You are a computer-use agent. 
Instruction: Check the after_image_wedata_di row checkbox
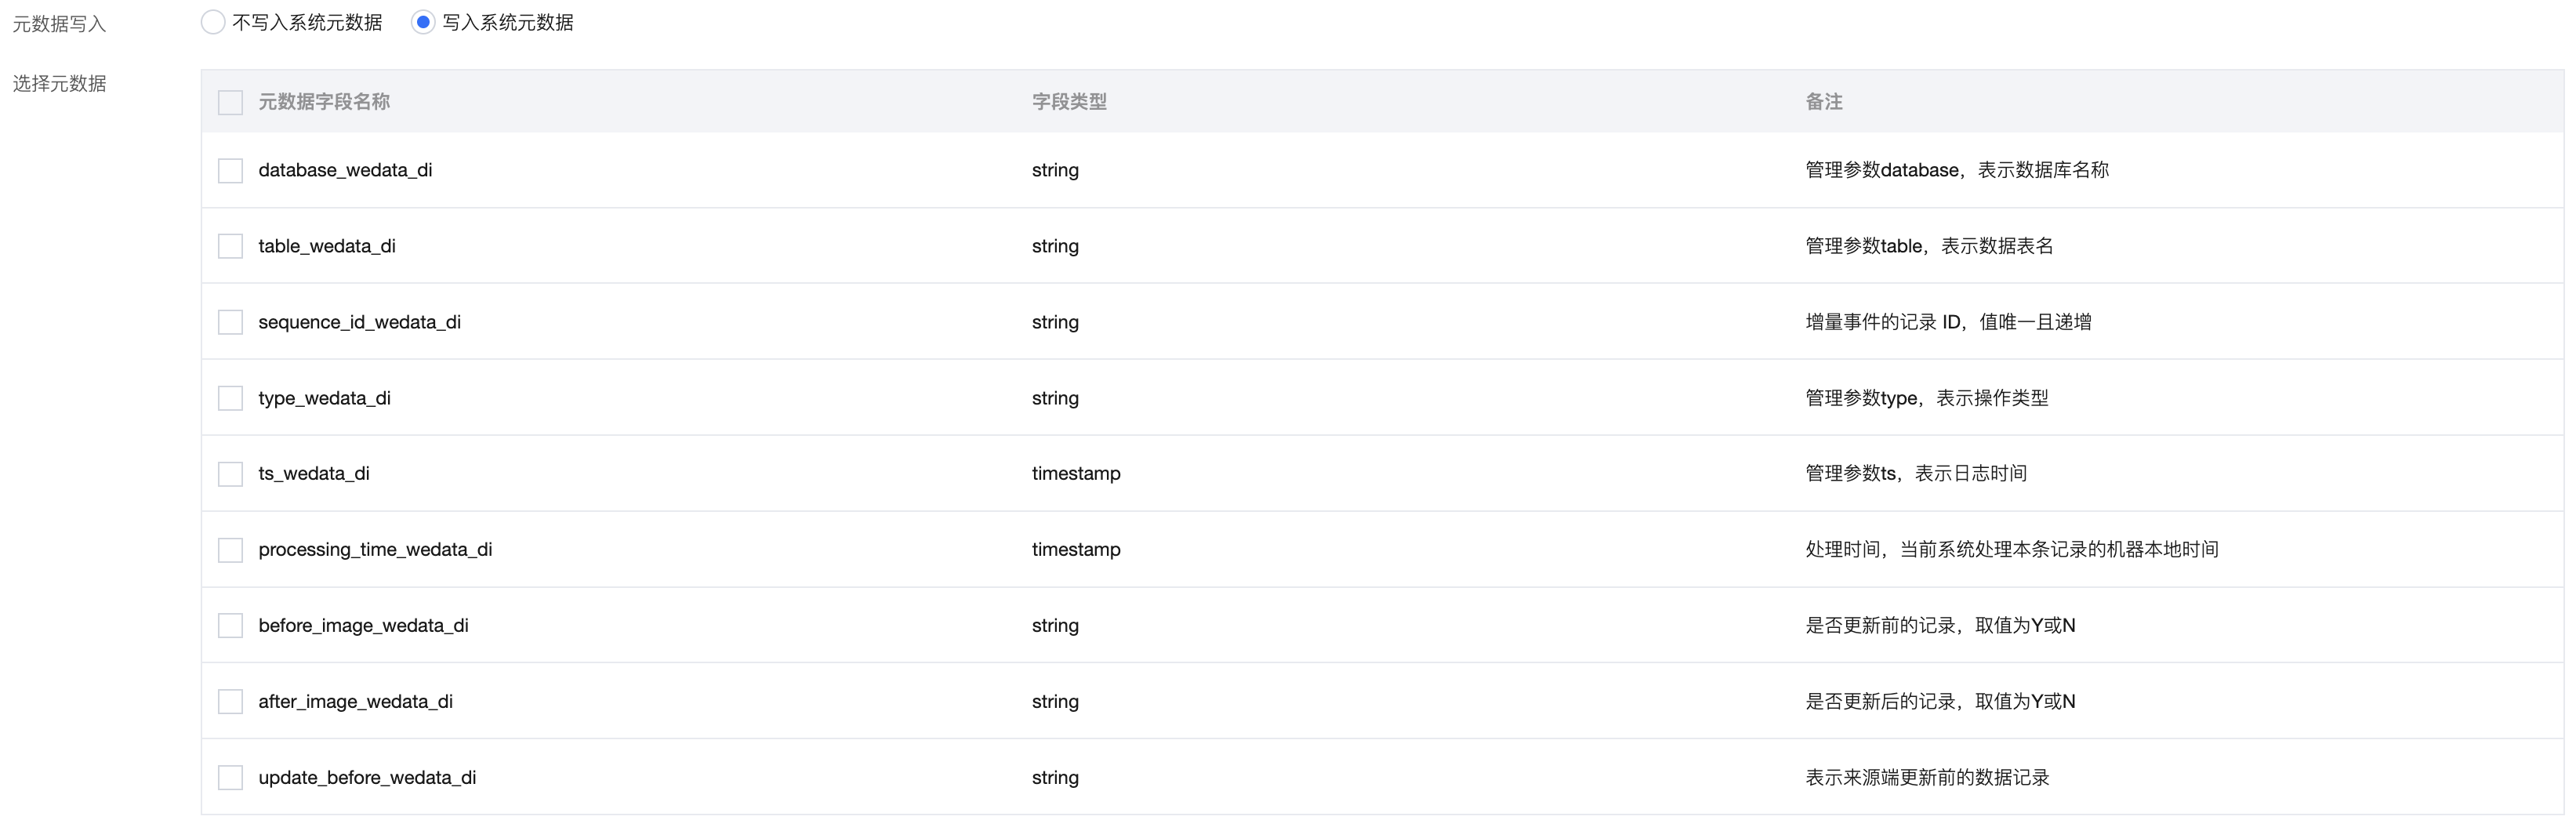[231, 702]
